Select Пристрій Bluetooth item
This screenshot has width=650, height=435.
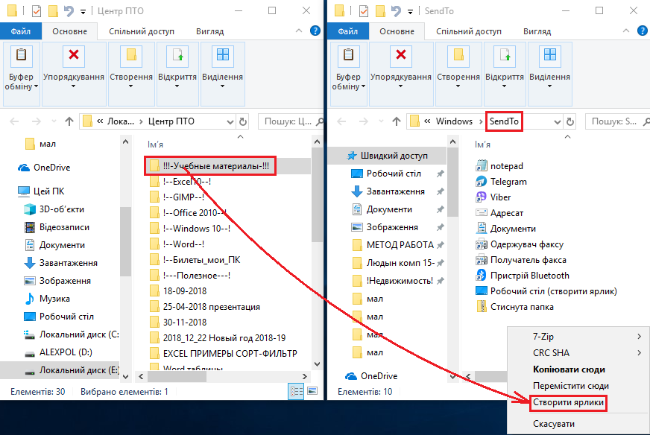click(x=529, y=276)
